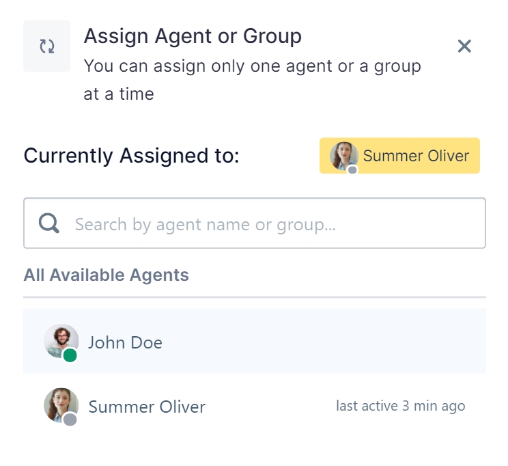The height and width of the screenshot is (466, 508).
Task: Click the Currently Assigned to label
Action: 131,156
